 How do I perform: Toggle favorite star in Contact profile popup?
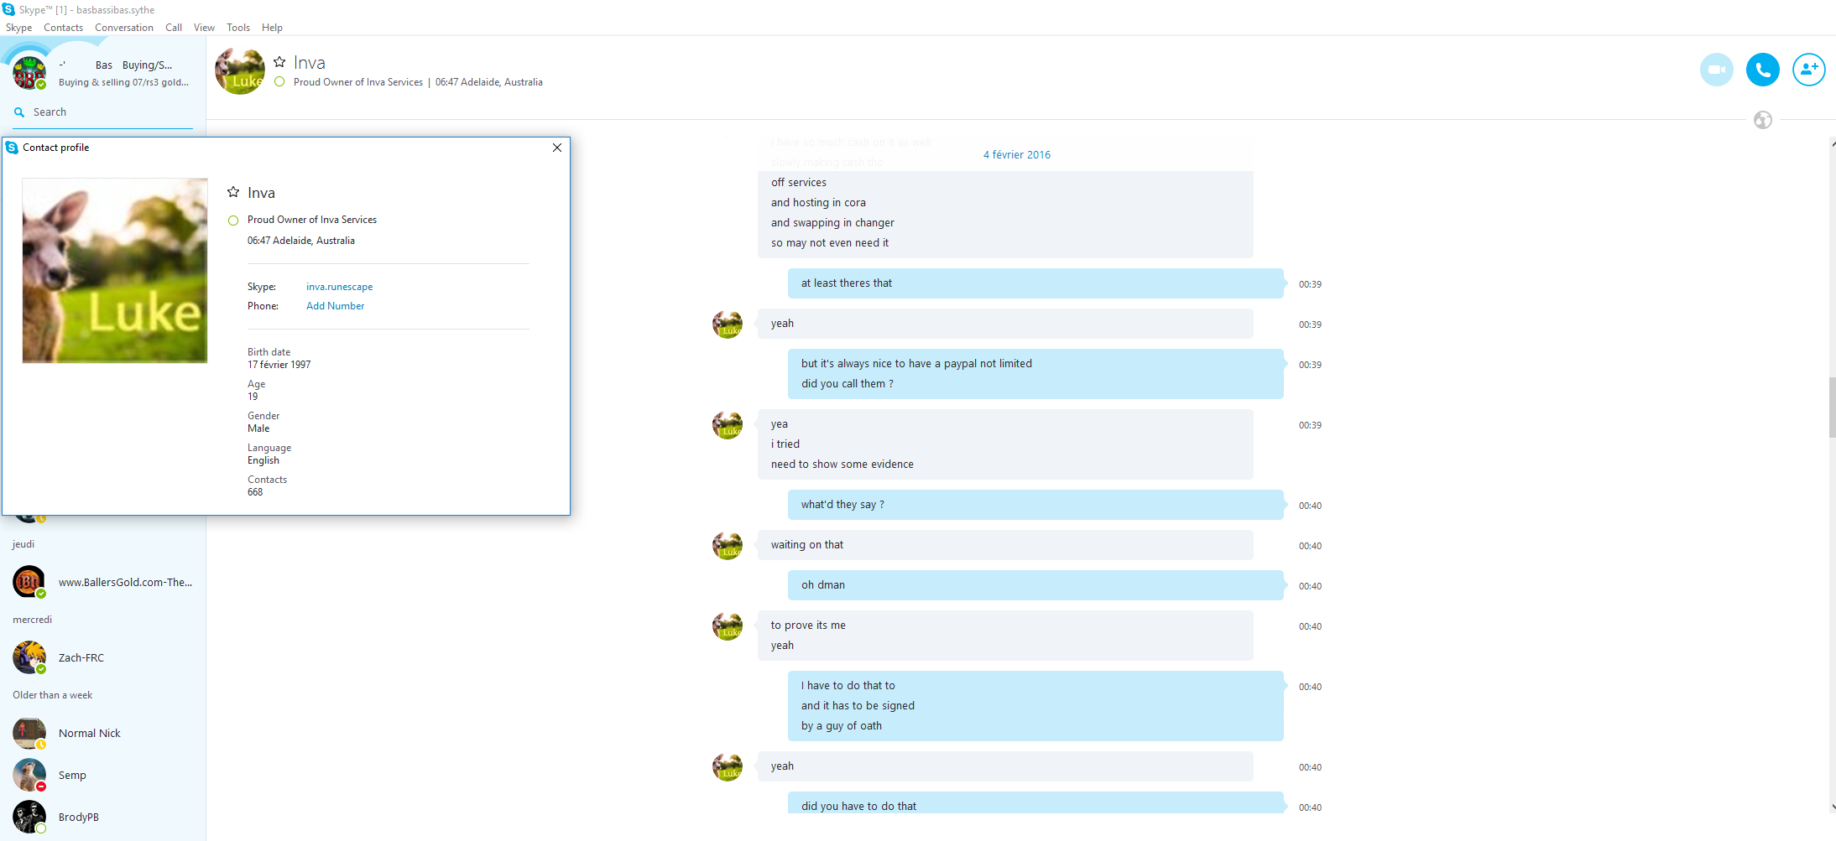coord(233,192)
